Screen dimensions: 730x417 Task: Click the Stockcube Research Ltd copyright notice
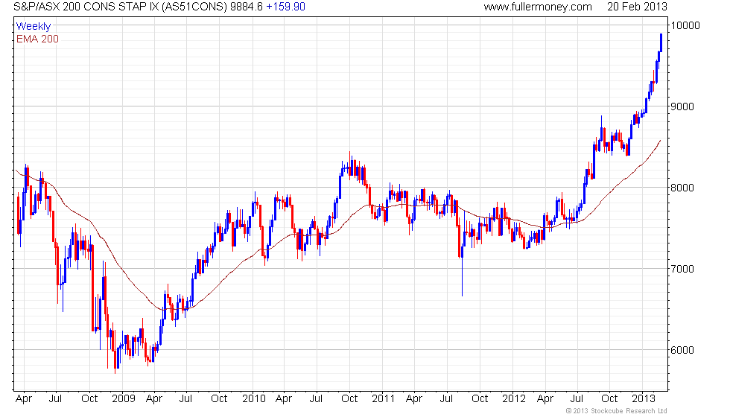pyautogui.click(x=615, y=410)
